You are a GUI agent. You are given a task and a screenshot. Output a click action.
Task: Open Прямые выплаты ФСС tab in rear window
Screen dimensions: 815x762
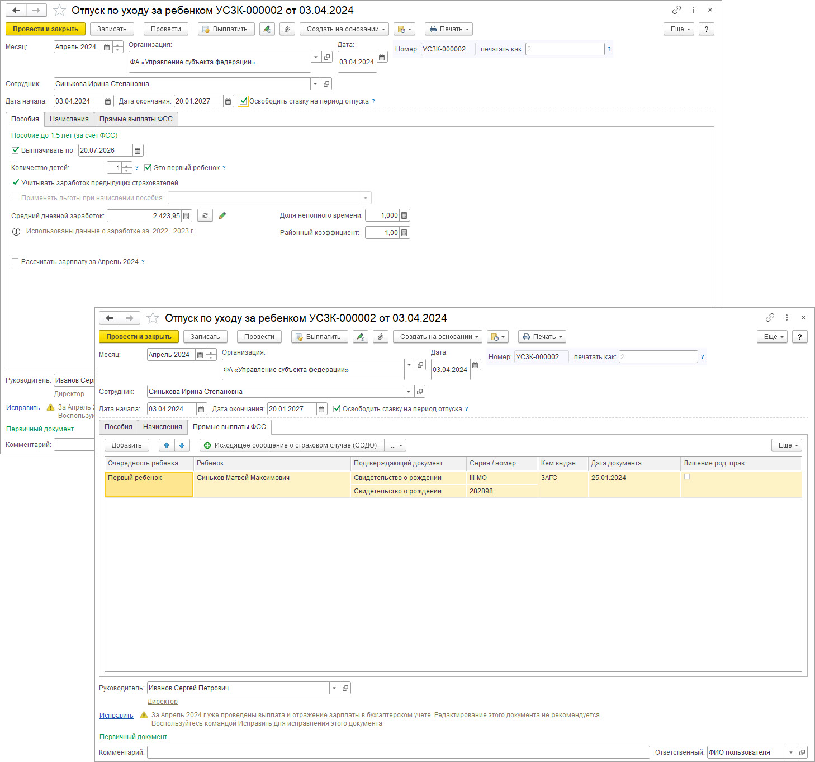coord(136,119)
